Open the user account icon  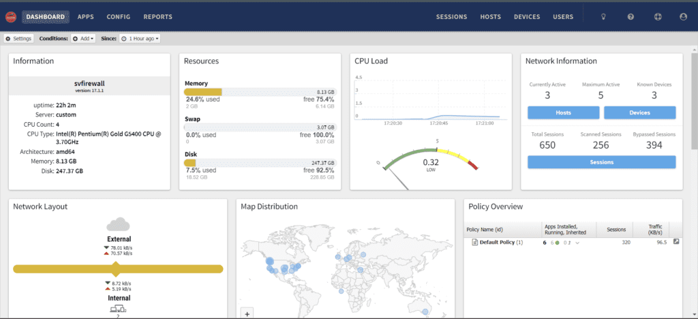point(683,17)
